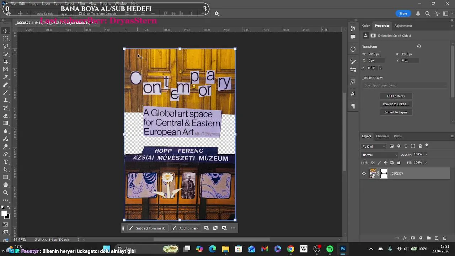455x256 pixels.
Task: Open the collapsed Comments panel icon
Action: click(x=353, y=37)
